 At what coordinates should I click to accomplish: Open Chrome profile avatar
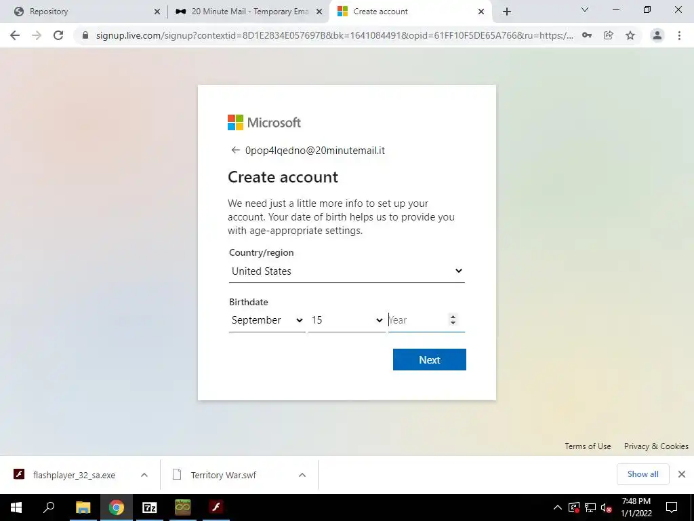657,35
